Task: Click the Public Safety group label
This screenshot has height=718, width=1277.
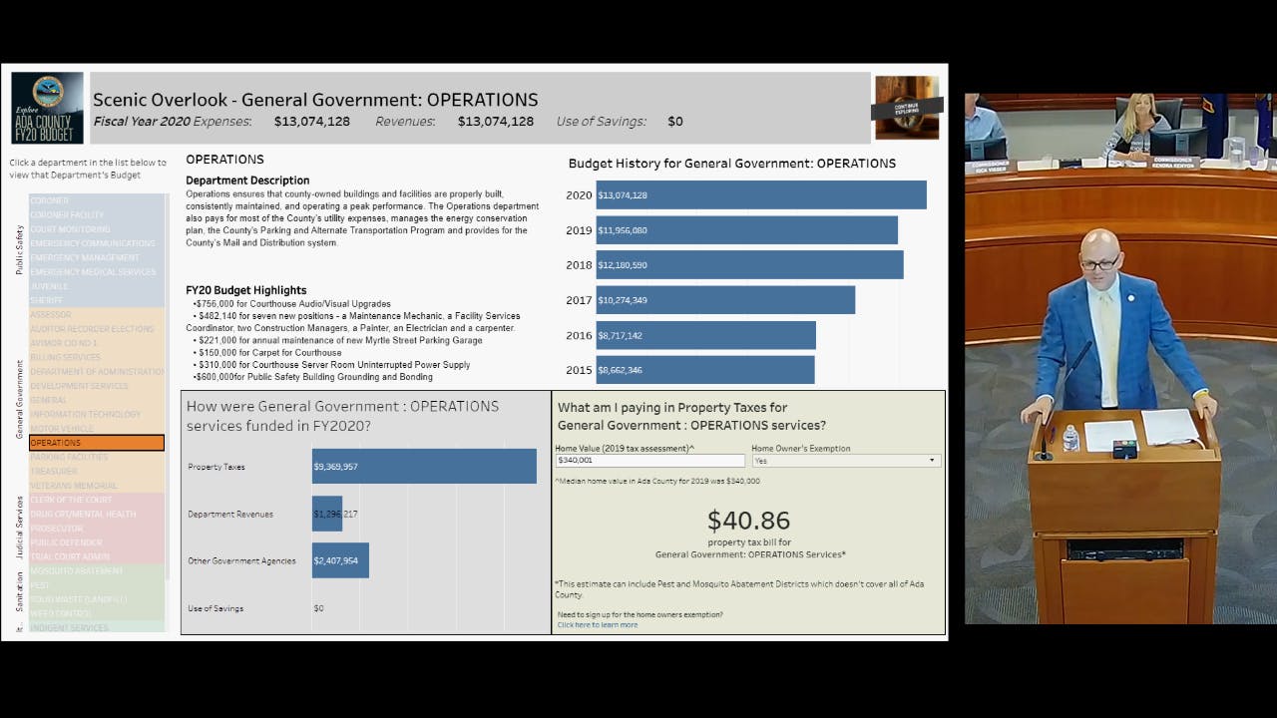Action: point(19,250)
